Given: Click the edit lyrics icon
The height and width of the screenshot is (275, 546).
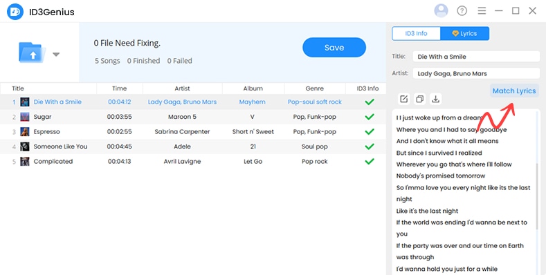Looking at the screenshot, I should [x=403, y=99].
